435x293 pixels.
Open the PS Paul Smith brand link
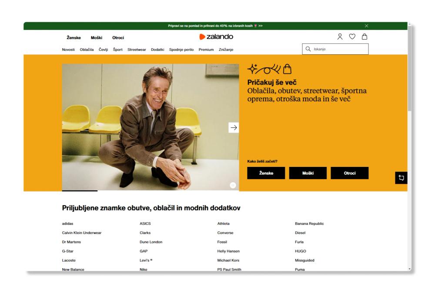(229, 269)
